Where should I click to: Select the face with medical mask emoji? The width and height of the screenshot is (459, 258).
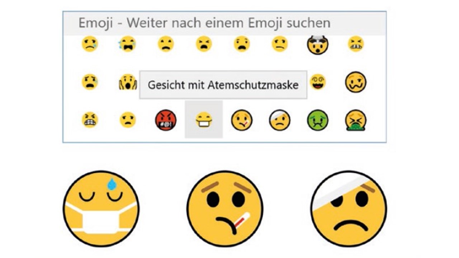204,120
